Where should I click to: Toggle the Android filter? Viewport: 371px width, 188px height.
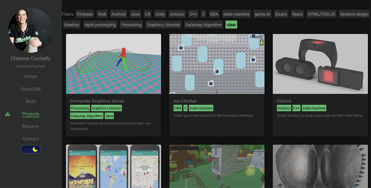(118, 14)
